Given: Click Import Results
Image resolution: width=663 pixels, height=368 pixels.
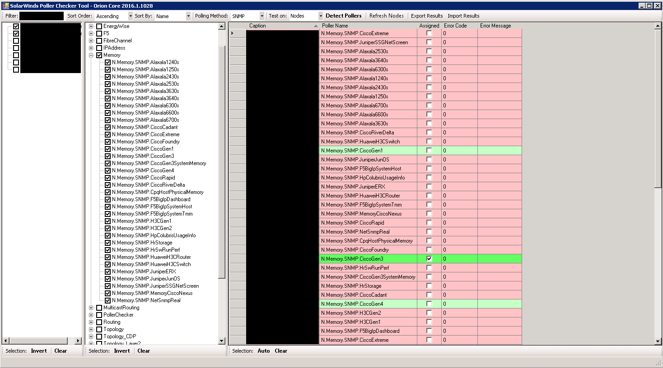Looking at the screenshot, I should [x=463, y=16].
